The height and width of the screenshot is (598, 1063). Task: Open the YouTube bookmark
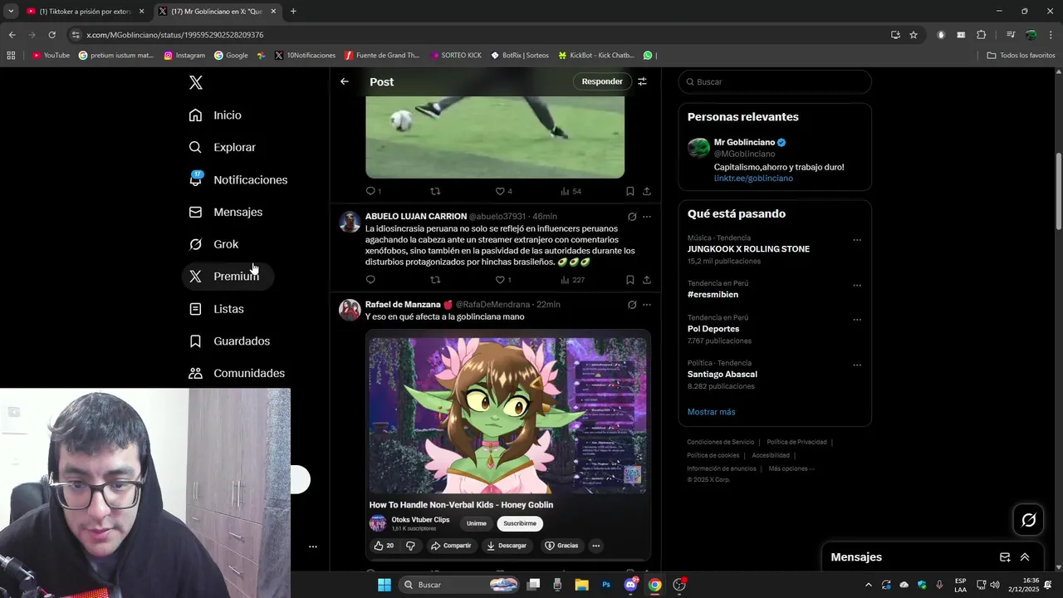(51, 56)
